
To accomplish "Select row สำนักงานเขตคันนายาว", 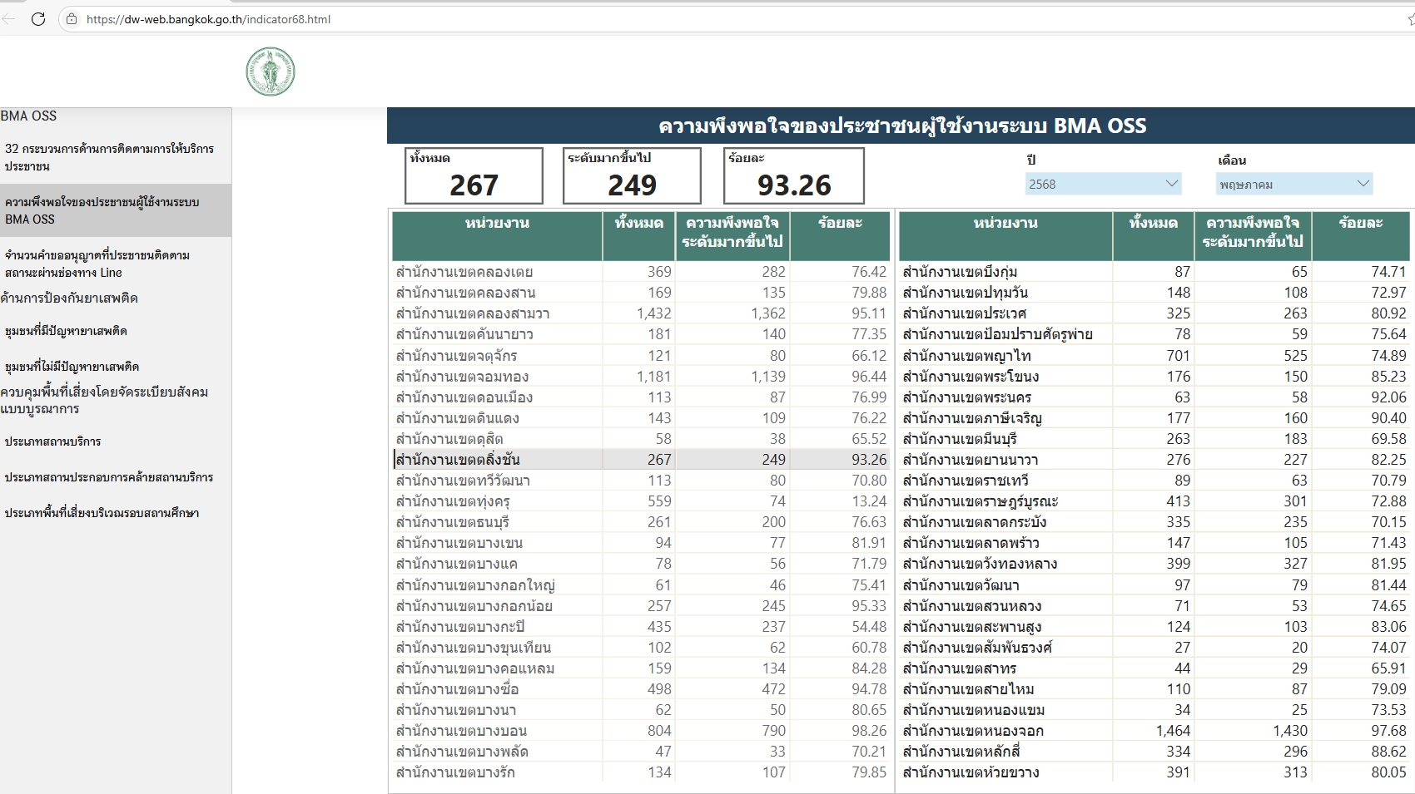I will 641,334.
